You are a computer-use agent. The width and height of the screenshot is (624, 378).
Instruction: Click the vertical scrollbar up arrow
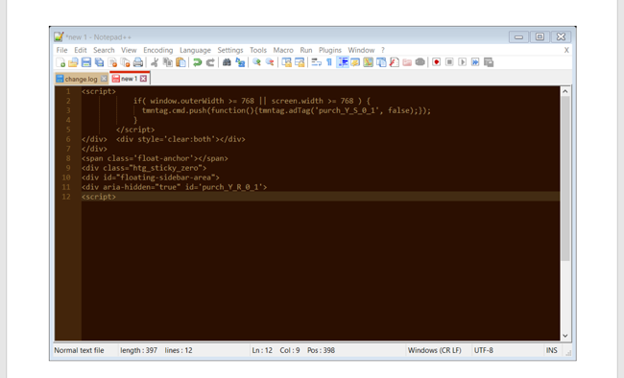(x=565, y=91)
